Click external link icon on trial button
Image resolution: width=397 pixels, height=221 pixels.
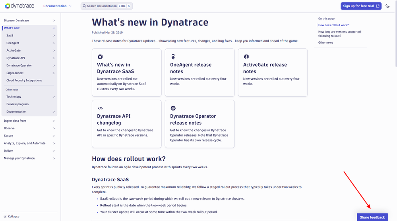(378, 6)
